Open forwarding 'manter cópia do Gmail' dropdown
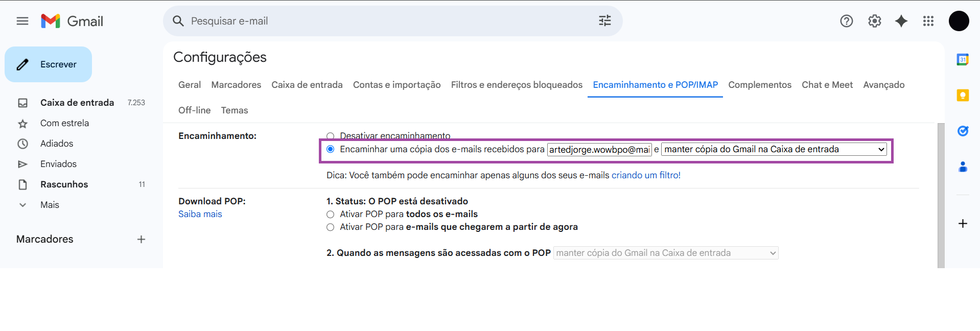The height and width of the screenshot is (331, 980). tap(774, 150)
